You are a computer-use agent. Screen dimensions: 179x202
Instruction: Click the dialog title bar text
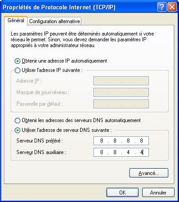tap(59, 7)
